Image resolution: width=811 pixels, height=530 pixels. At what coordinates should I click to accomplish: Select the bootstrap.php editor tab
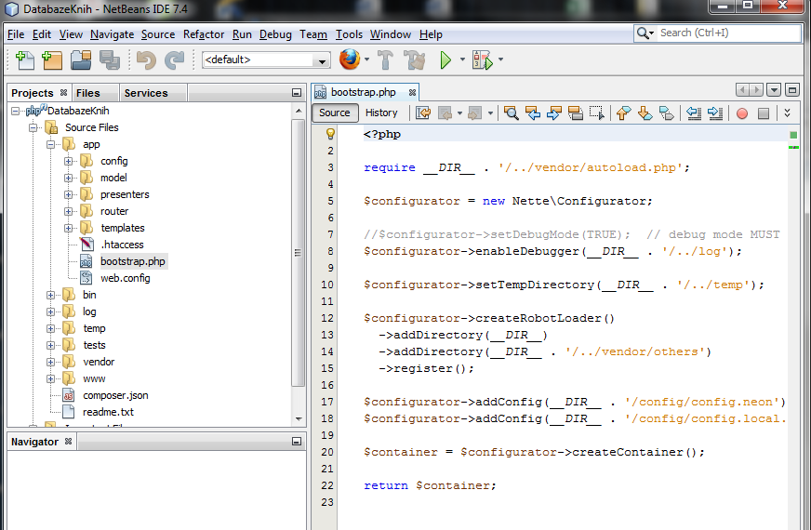pyautogui.click(x=363, y=92)
